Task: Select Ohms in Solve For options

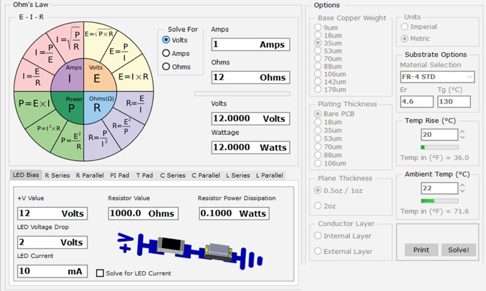Action: click(166, 67)
